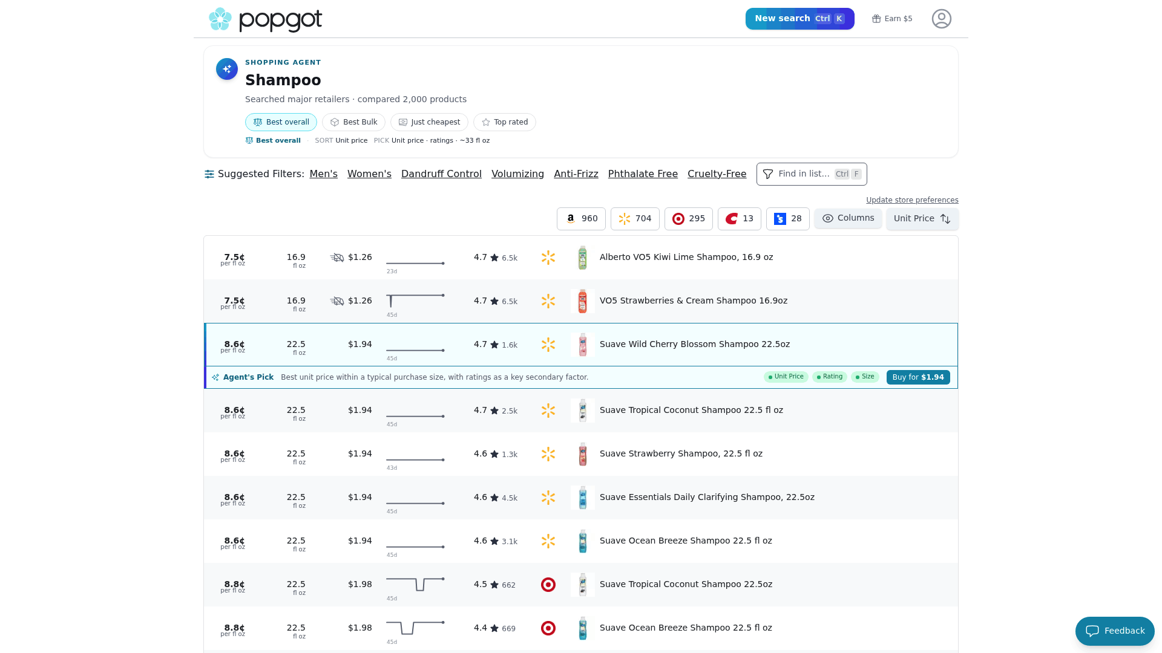Open VO5 Strawberries & Cream product thumbnail
The width and height of the screenshot is (1162, 653).
point(583,301)
